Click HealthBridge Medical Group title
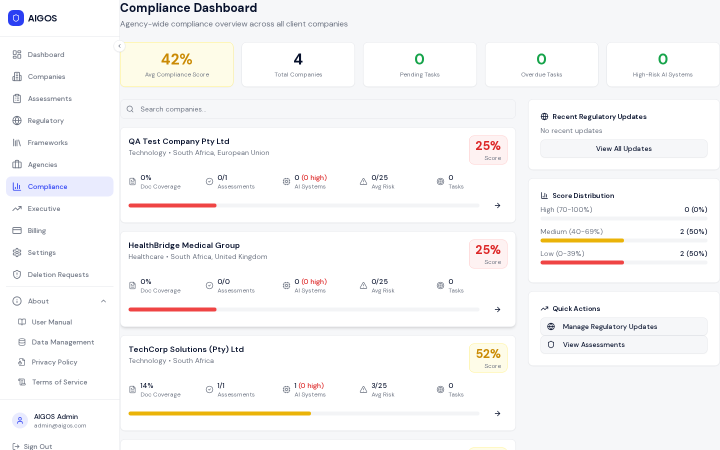Image resolution: width=720 pixels, height=450 pixels. point(184,245)
